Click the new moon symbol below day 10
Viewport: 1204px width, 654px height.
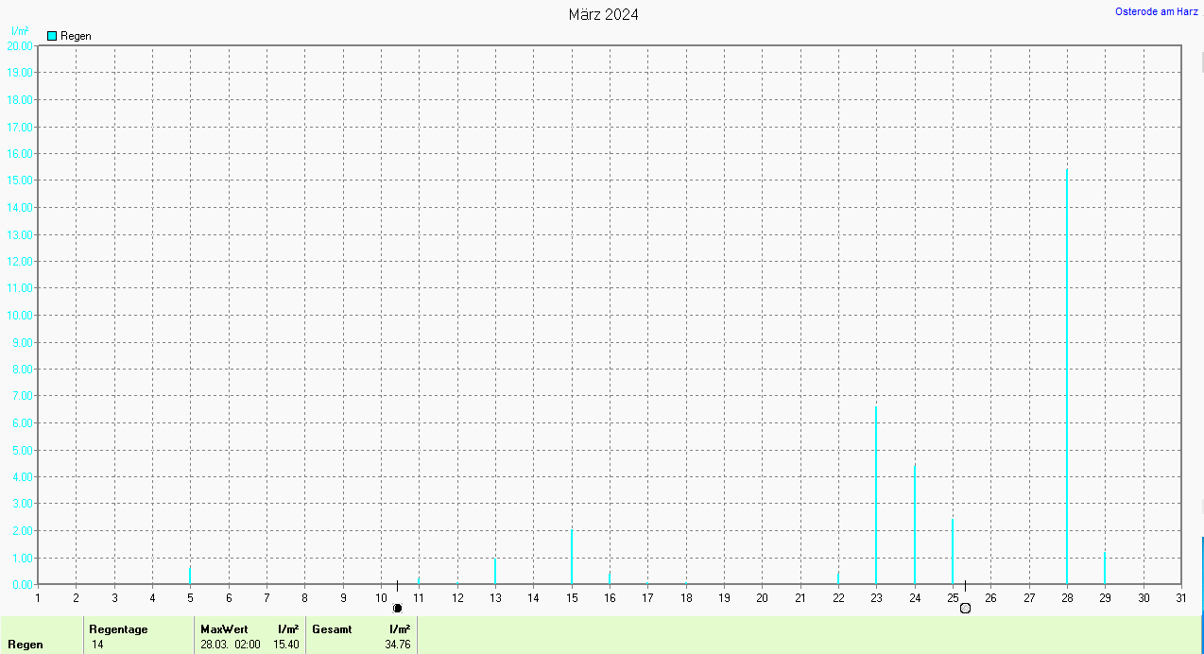(x=397, y=608)
